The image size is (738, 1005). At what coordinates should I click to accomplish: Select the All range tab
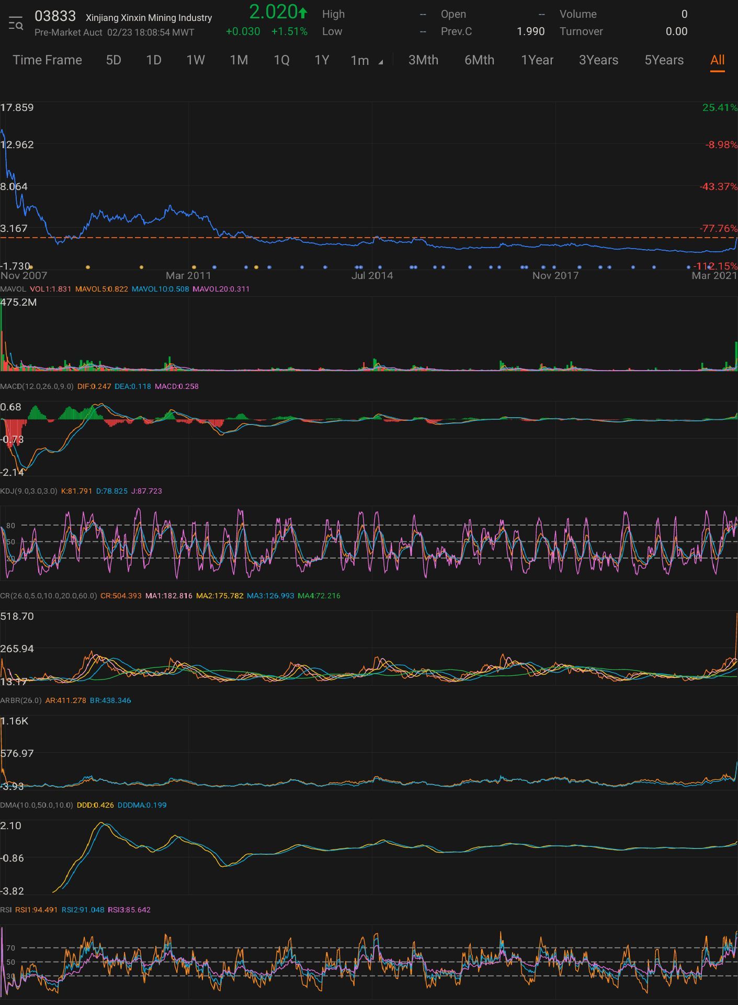point(717,60)
